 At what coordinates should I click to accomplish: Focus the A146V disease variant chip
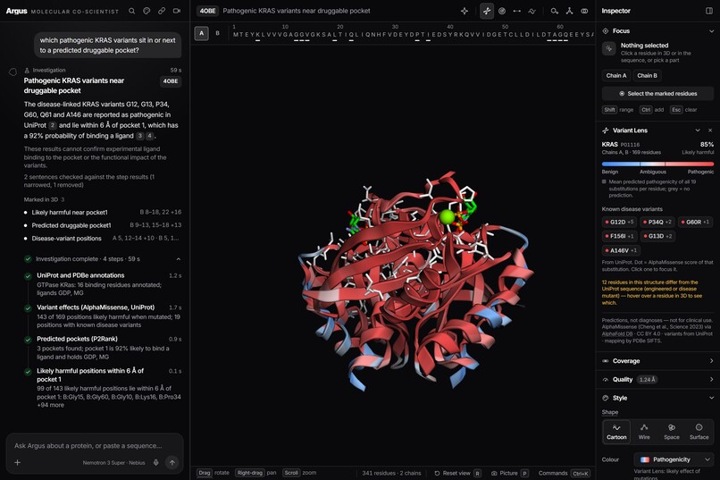pos(621,250)
